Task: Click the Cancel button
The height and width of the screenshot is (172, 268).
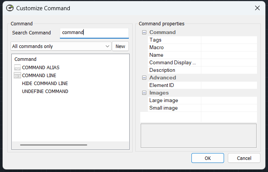Action: pos(244,158)
